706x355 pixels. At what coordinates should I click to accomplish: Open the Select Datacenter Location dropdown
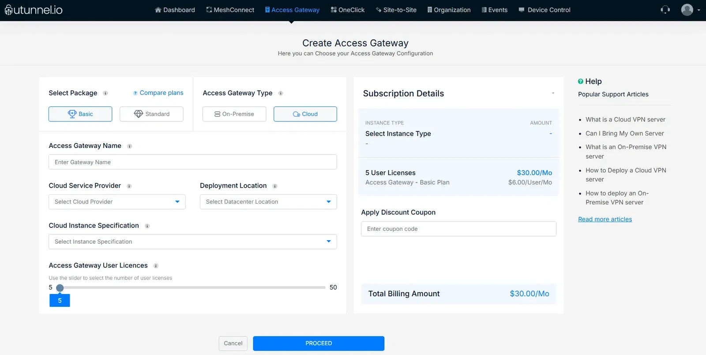268,202
